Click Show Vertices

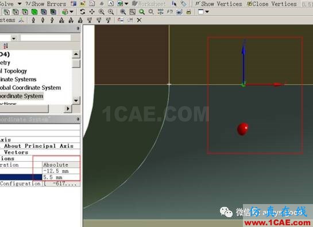[x=218, y=4]
